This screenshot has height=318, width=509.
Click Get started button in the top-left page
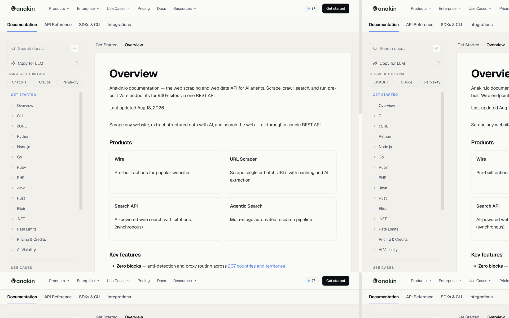[x=336, y=8]
